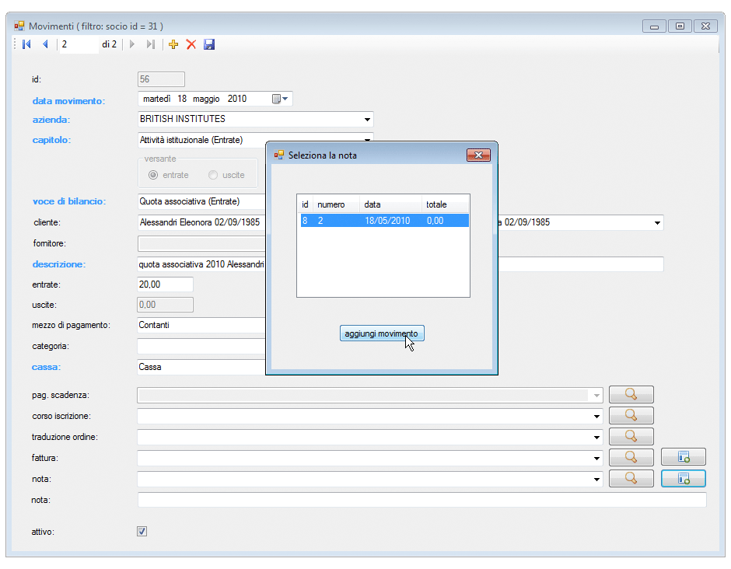This screenshot has height=569, width=731.
Task: Open the traduzione ordine dropdown
Action: [x=596, y=437]
